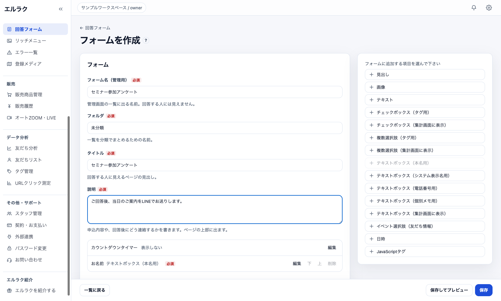Click the headset icon for お問い合わせ
The image size is (501, 301).
[x=9, y=260]
